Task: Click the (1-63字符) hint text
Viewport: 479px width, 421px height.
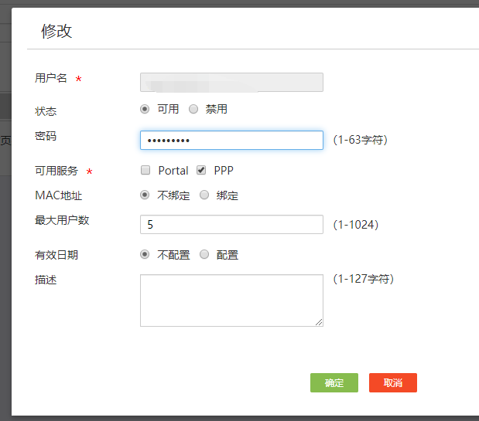Action: point(360,141)
